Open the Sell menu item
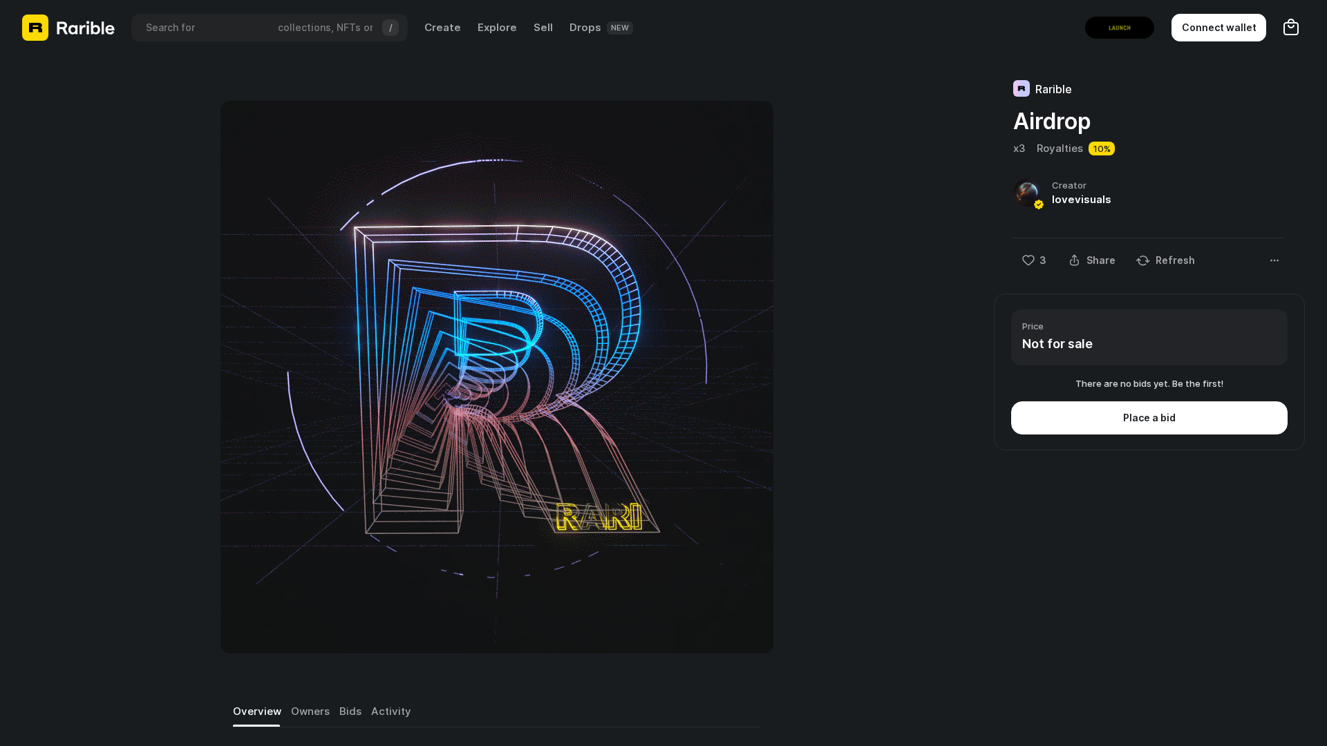Image resolution: width=1327 pixels, height=746 pixels. tap(543, 28)
